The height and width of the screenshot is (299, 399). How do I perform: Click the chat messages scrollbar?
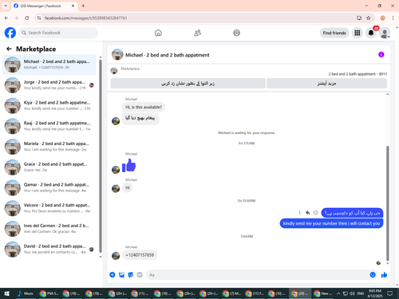[388, 203]
